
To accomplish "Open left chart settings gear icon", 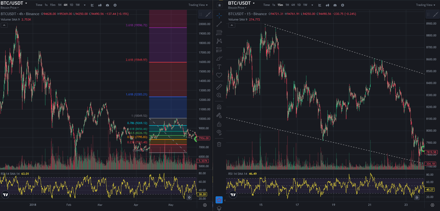I will pos(205,205).
